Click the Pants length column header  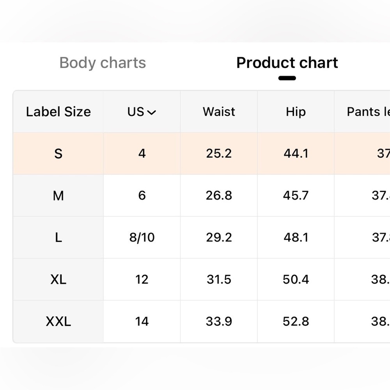(362, 112)
